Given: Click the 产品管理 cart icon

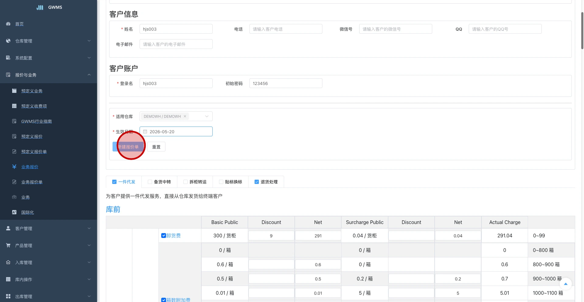Looking at the screenshot, I should coord(8,245).
